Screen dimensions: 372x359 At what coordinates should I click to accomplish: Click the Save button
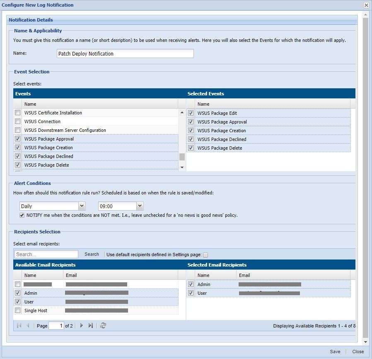(x=335, y=352)
